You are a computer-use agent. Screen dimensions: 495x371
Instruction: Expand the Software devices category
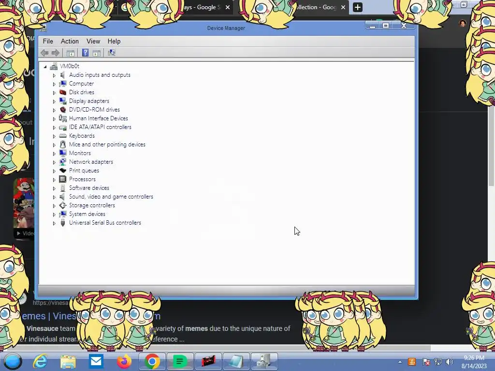point(54,188)
